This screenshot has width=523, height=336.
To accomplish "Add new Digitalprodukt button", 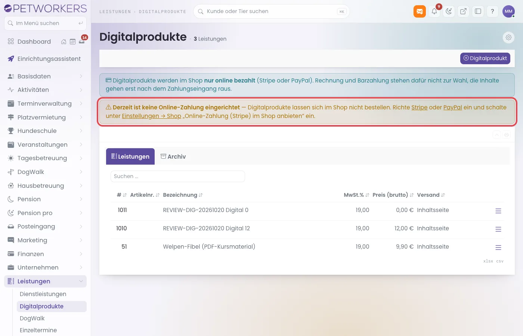I will [x=485, y=58].
